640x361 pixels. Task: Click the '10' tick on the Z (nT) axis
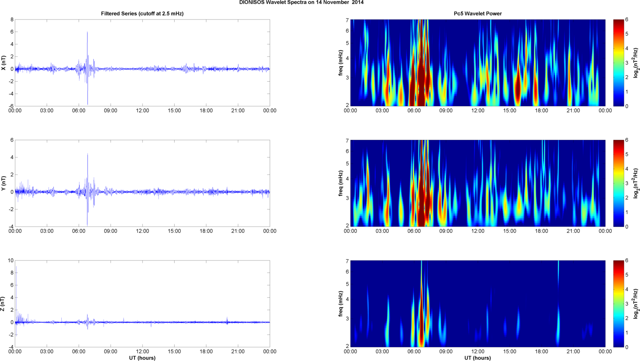[11, 260]
